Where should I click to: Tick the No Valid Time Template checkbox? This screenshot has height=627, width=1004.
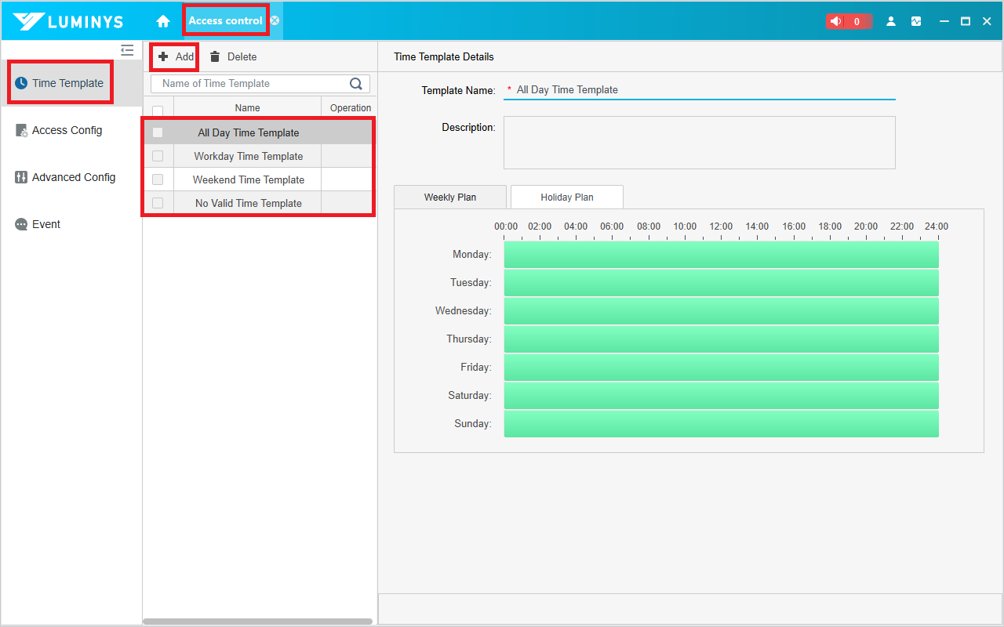(158, 203)
